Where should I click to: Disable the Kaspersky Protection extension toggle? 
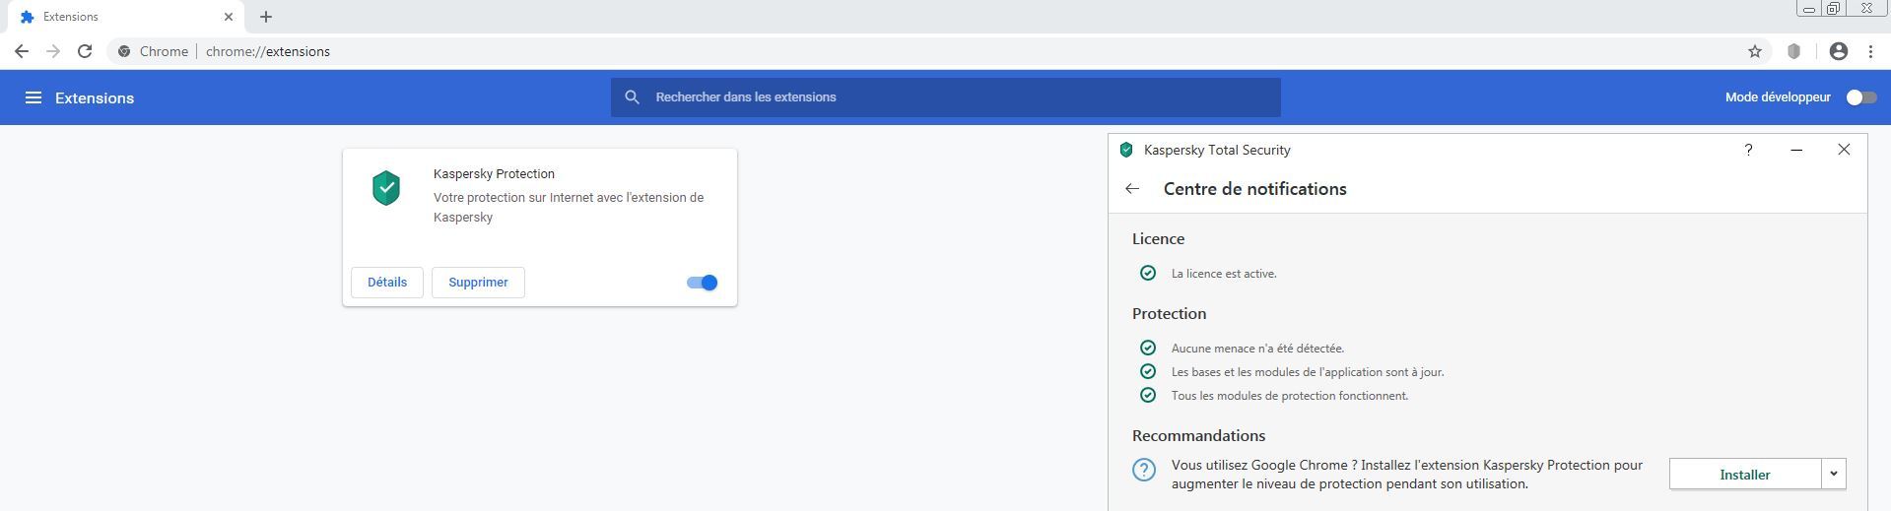(703, 283)
